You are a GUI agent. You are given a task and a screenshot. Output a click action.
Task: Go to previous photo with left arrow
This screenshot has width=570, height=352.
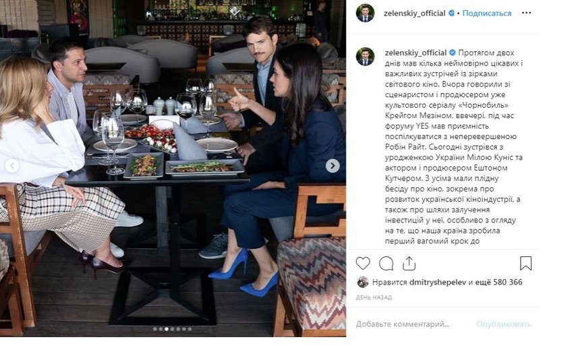pos(12,166)
